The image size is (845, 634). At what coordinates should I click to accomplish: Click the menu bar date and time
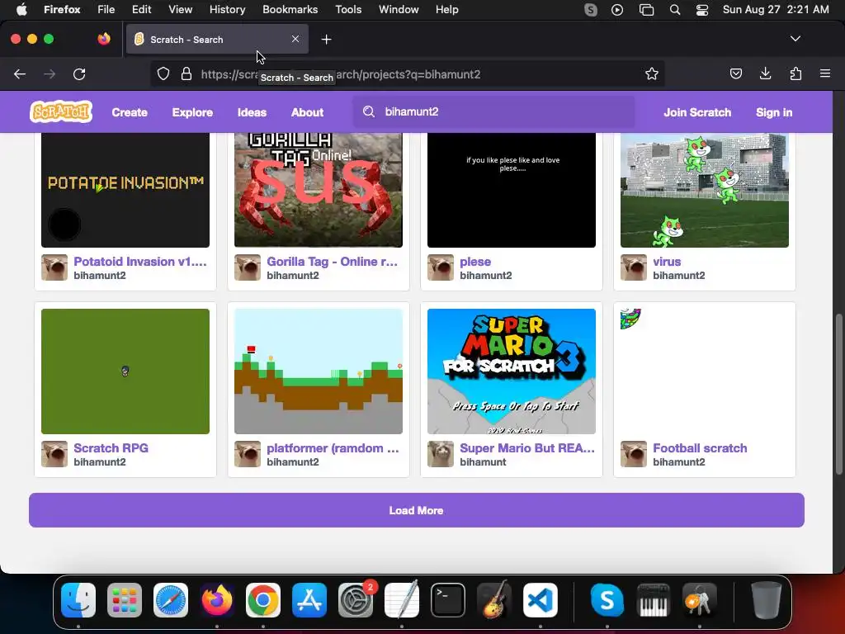click(776, 10)
